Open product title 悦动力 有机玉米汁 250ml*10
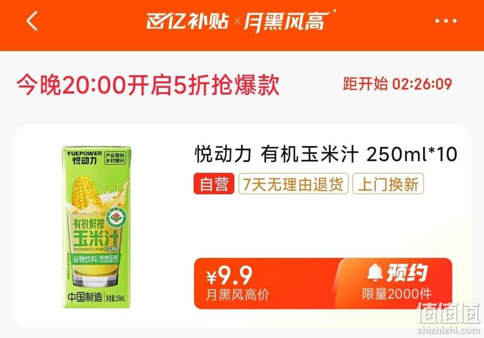This screenshot has width=484, height=338. pos(326,154)
